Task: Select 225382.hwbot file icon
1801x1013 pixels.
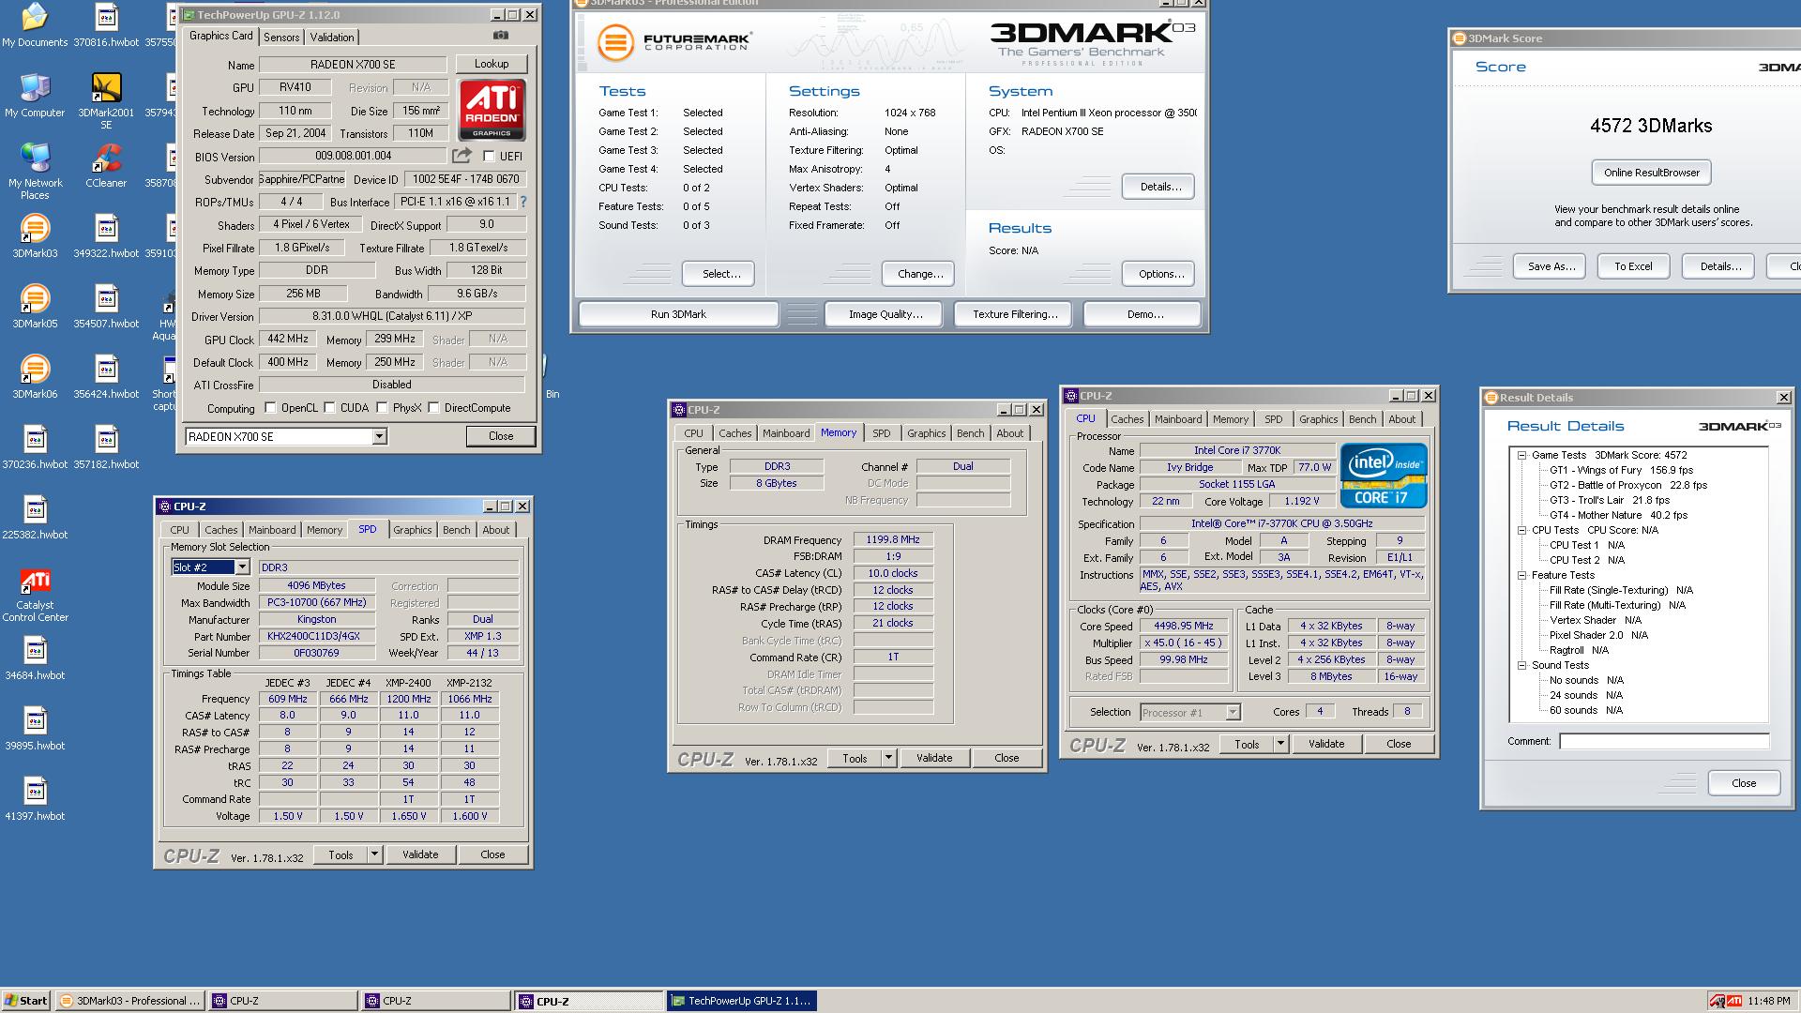Action: [35, 518]
